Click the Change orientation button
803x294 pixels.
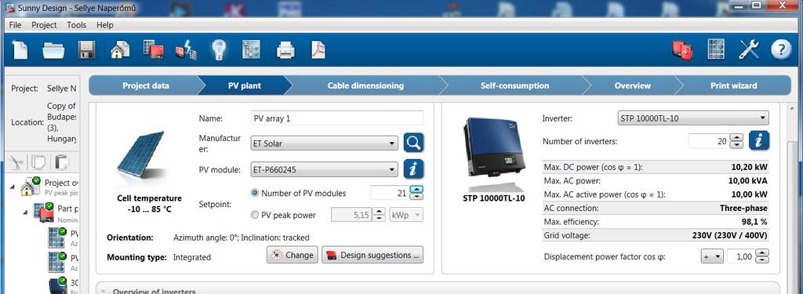292,255
